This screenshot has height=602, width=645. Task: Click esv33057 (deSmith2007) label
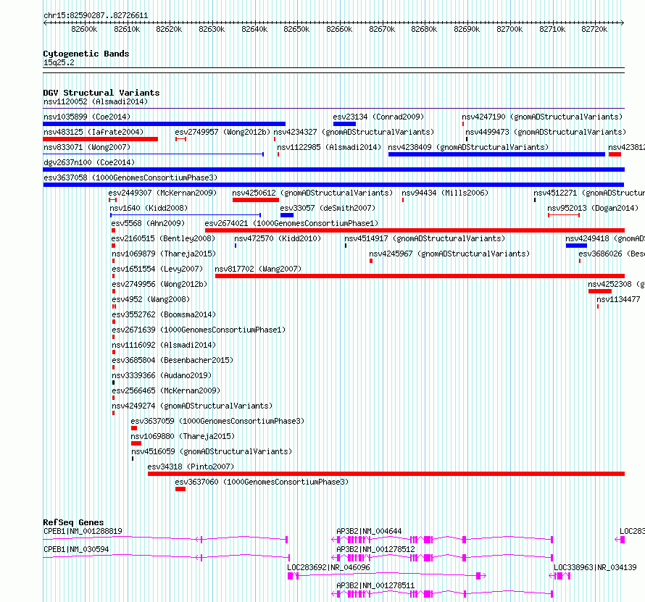point(328,208)
